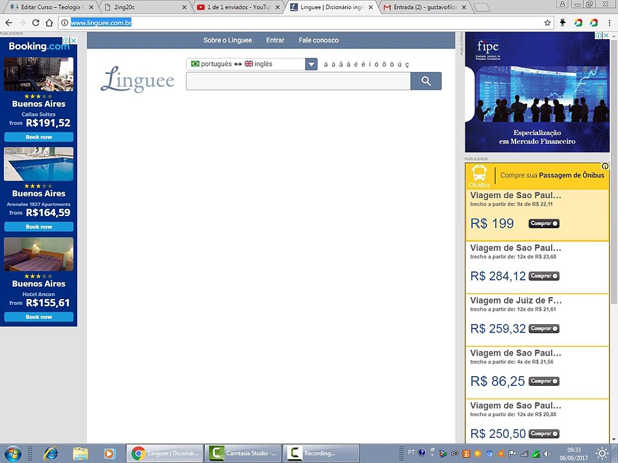
Task: Open Windows Explorer folder in taskbar
Action: point(80,453)
